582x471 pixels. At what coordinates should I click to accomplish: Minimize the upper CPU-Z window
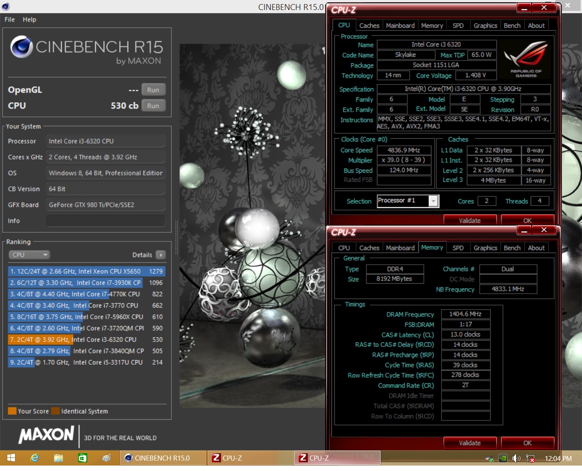tap(524, 8)
